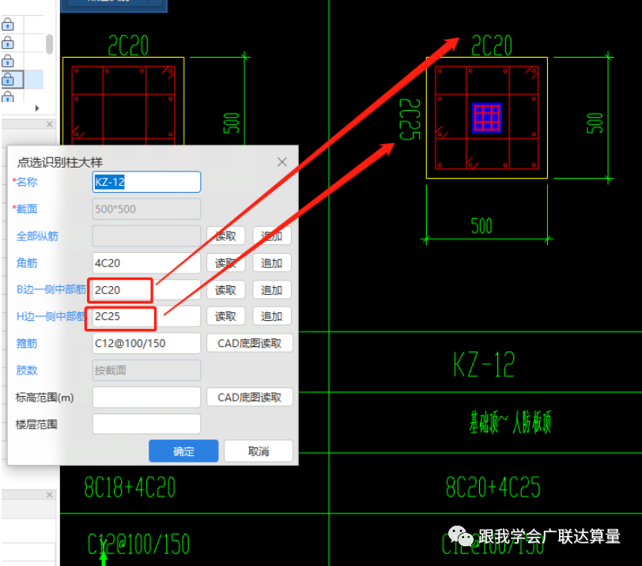Click the small right-pointing arrow in left panel
This screenshot has width=642, height=566.
pyautogui.click(x=37, y=108)
